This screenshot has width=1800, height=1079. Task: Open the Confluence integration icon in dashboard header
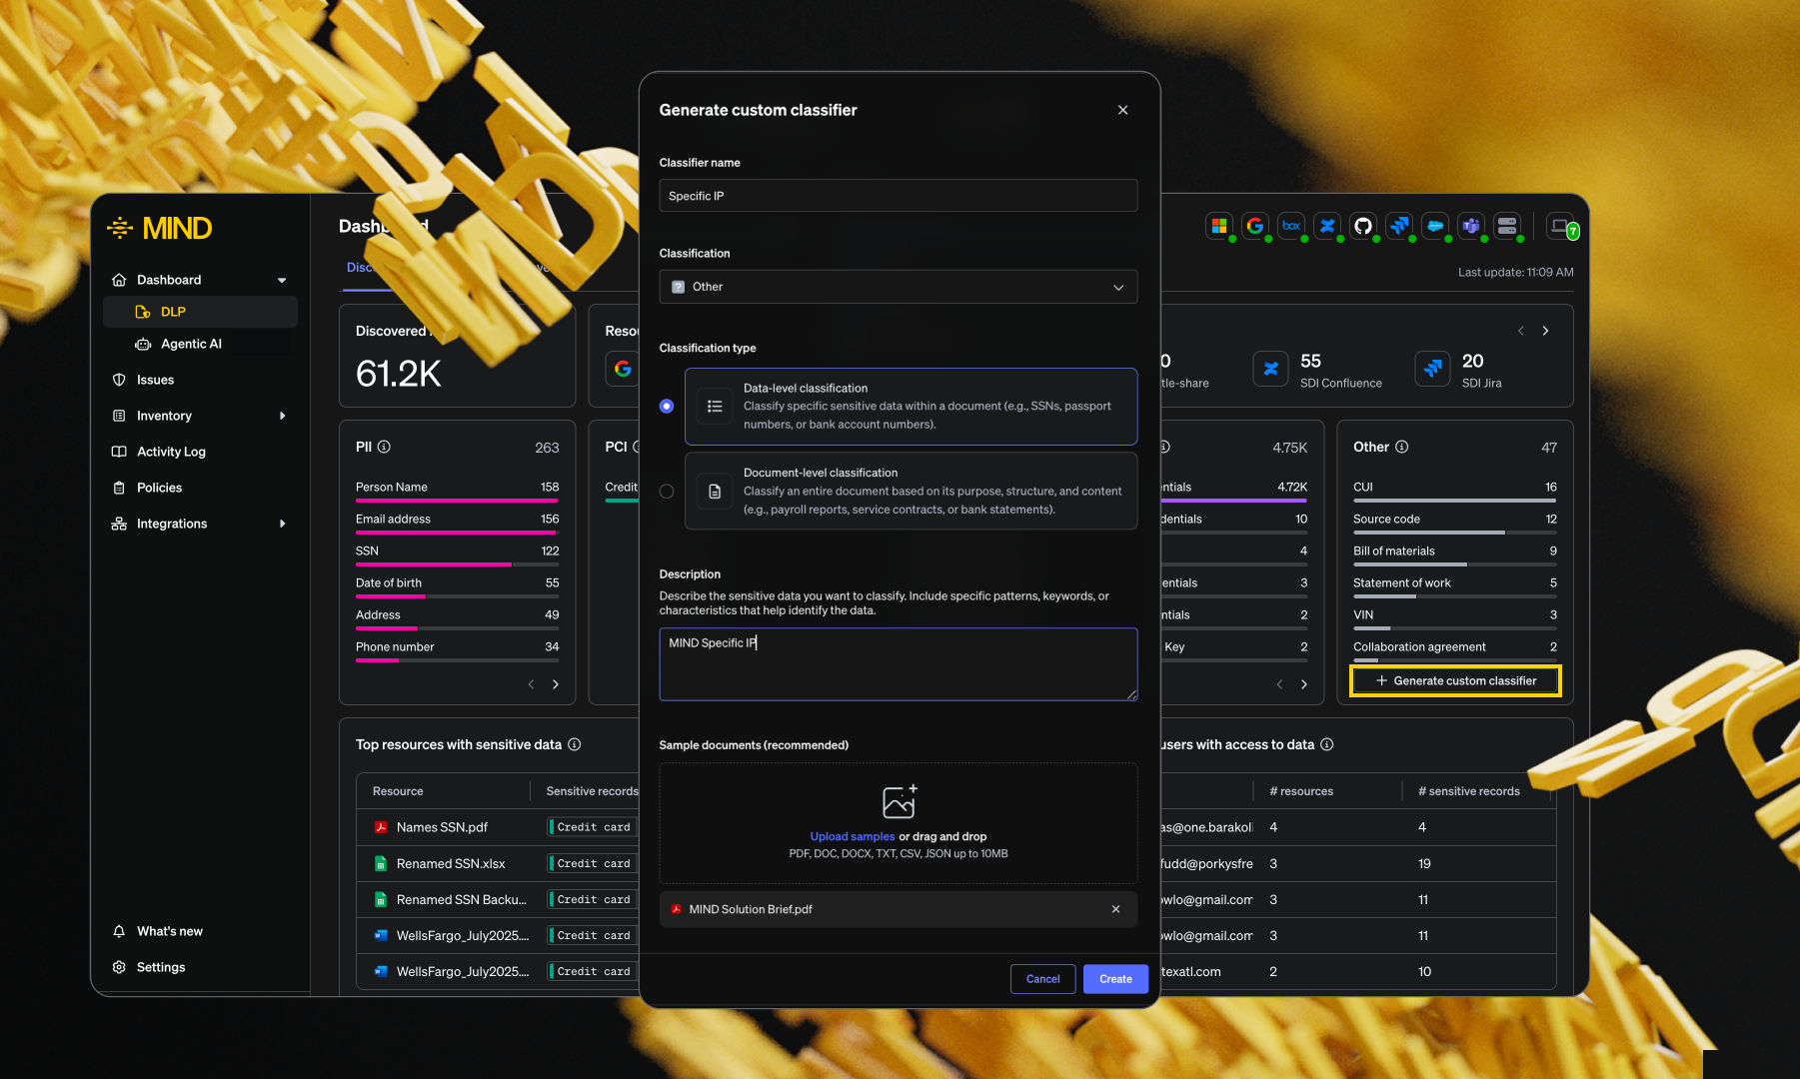tap(1327, 226)
